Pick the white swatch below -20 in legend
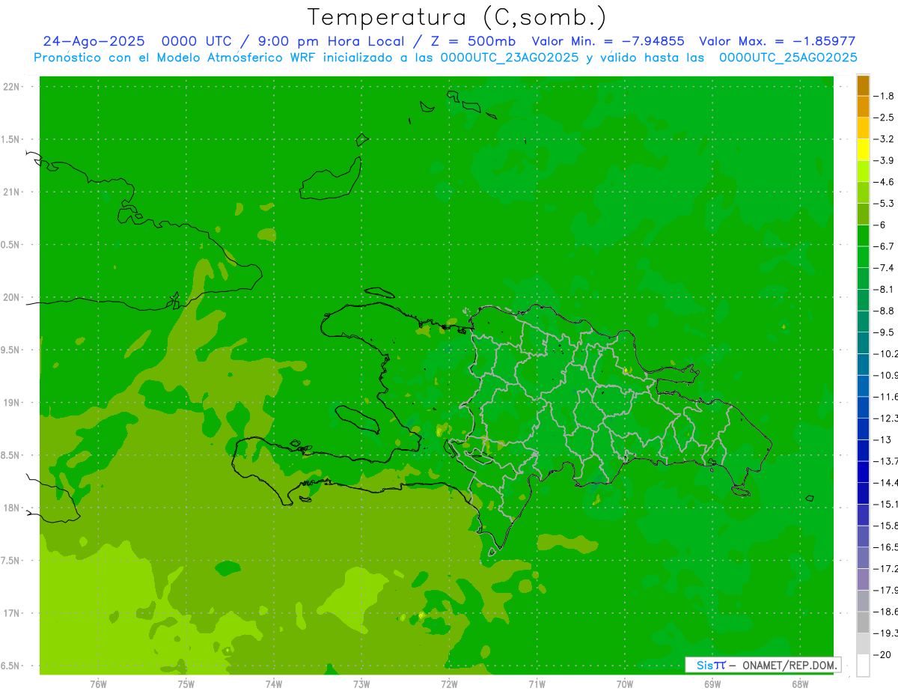Screen dimensions: 898x694 (863, 666)
